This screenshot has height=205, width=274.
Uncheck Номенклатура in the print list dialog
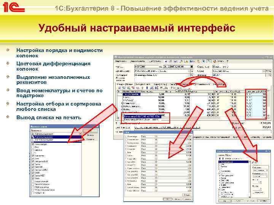point(33,144)
